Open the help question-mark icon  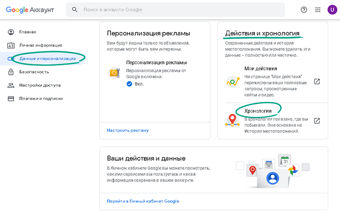point(304,10)
